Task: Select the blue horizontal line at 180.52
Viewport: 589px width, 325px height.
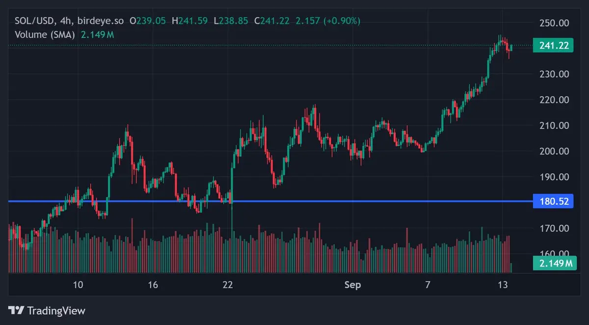Action: coord(270,201)
